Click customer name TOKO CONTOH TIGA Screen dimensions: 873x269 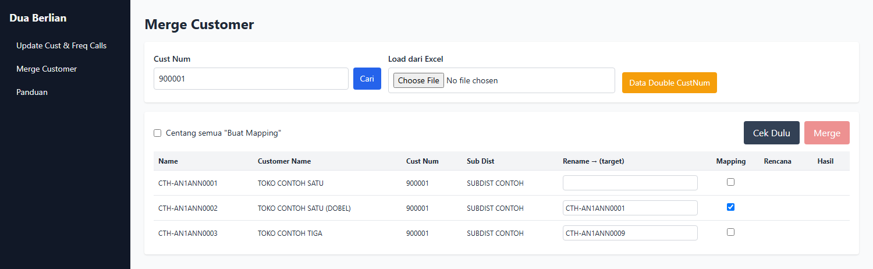(290, 233)
